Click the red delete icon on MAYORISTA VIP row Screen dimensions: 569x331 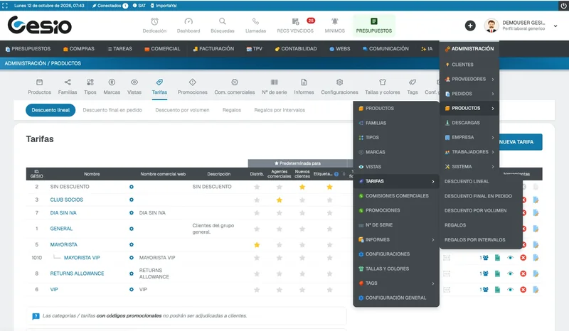(x=523, y=258)
